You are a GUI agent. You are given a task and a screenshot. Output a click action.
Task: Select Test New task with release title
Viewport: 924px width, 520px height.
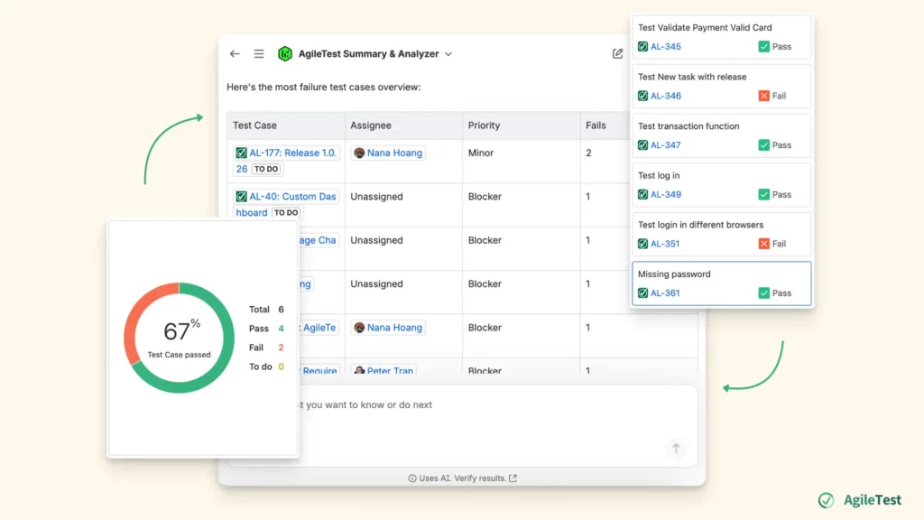coord(692,77)
